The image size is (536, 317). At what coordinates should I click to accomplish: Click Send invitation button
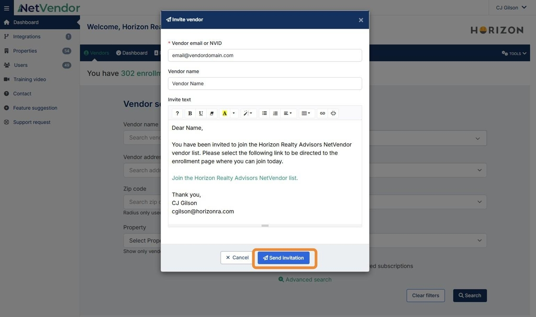click(283, 258)
